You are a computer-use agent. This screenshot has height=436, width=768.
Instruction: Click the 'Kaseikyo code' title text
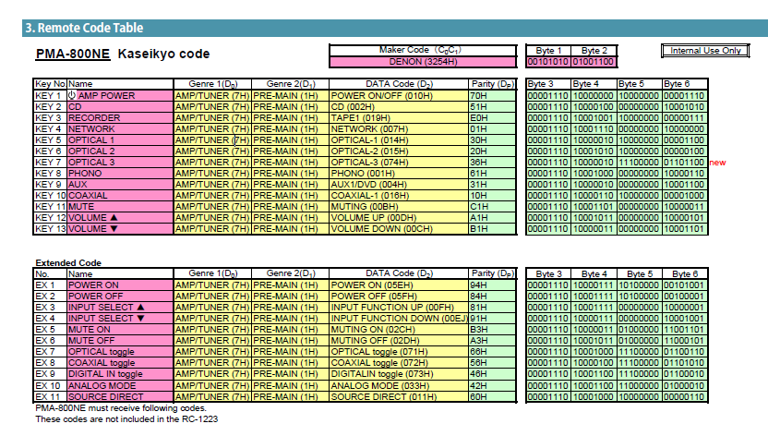(x=163, y=54)
